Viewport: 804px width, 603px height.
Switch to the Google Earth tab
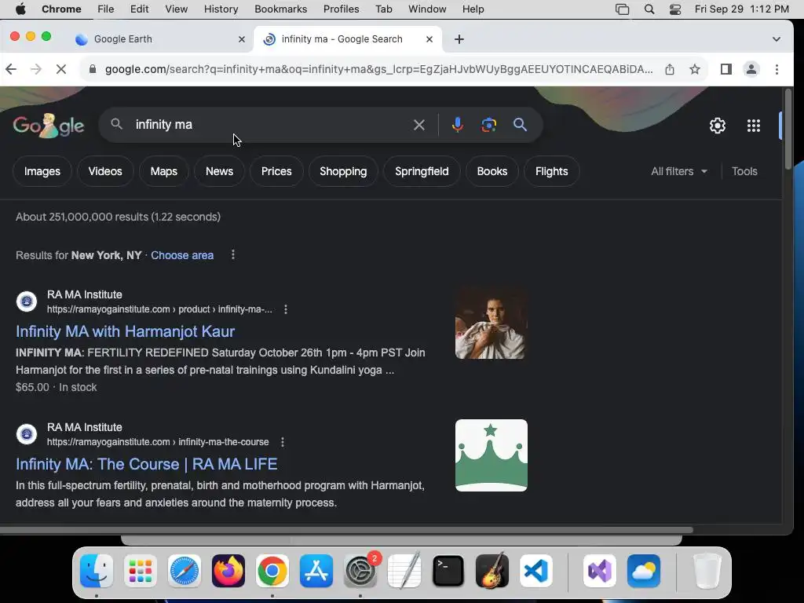click(160, 39)
